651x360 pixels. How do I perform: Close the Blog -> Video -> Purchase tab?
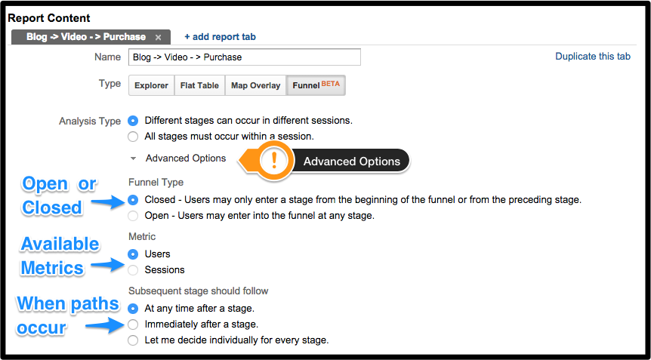[158, 37]
